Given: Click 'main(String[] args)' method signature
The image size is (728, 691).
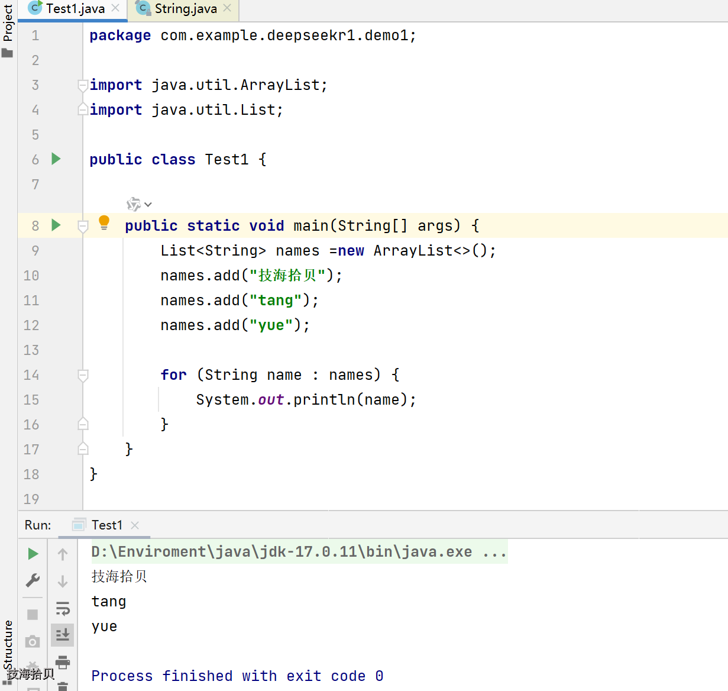Looking at the screenshot, I should pos(377,226).
